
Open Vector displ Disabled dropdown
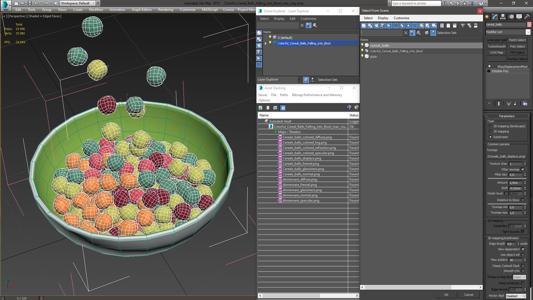pyautogui.click(x=516, y=296)
